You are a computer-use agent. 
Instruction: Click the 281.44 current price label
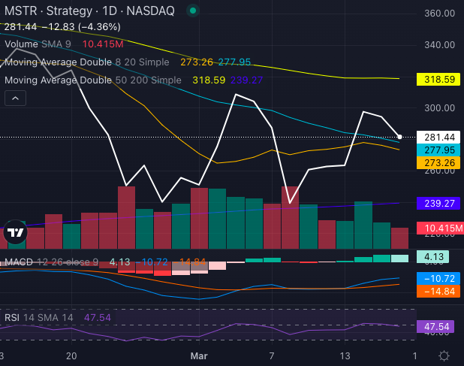click(436, 138)
